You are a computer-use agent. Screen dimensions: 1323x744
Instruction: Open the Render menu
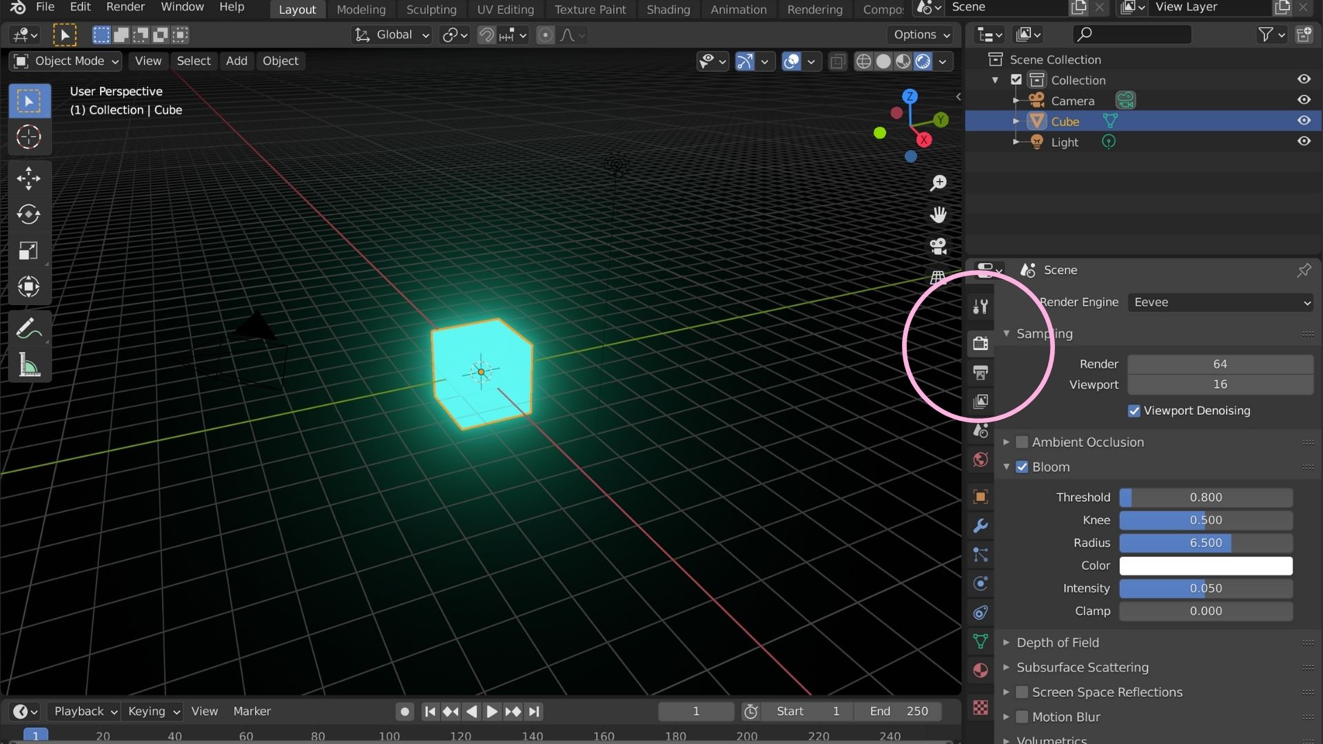pyautogui.click(x=125, y=8)
